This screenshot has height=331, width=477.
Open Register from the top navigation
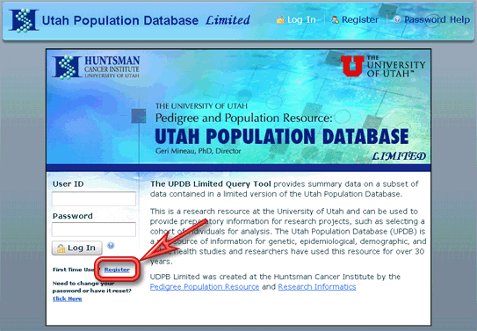(x=360, y=20)
